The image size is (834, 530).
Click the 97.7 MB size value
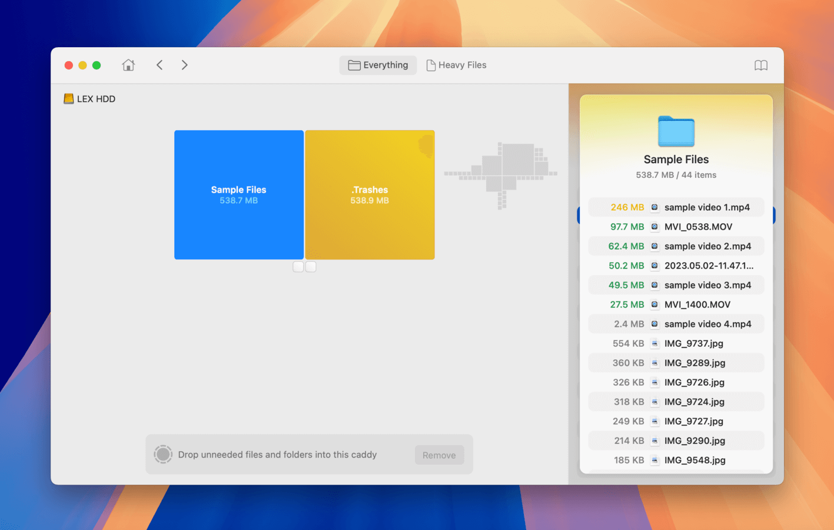[627, 227]
